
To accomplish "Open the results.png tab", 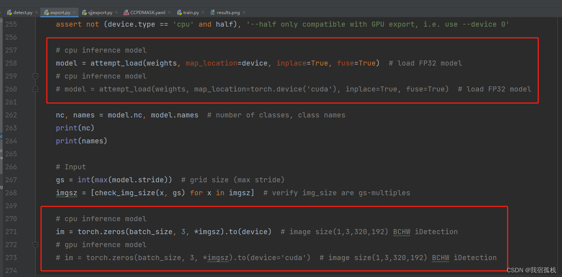I will tap(228, 12).
